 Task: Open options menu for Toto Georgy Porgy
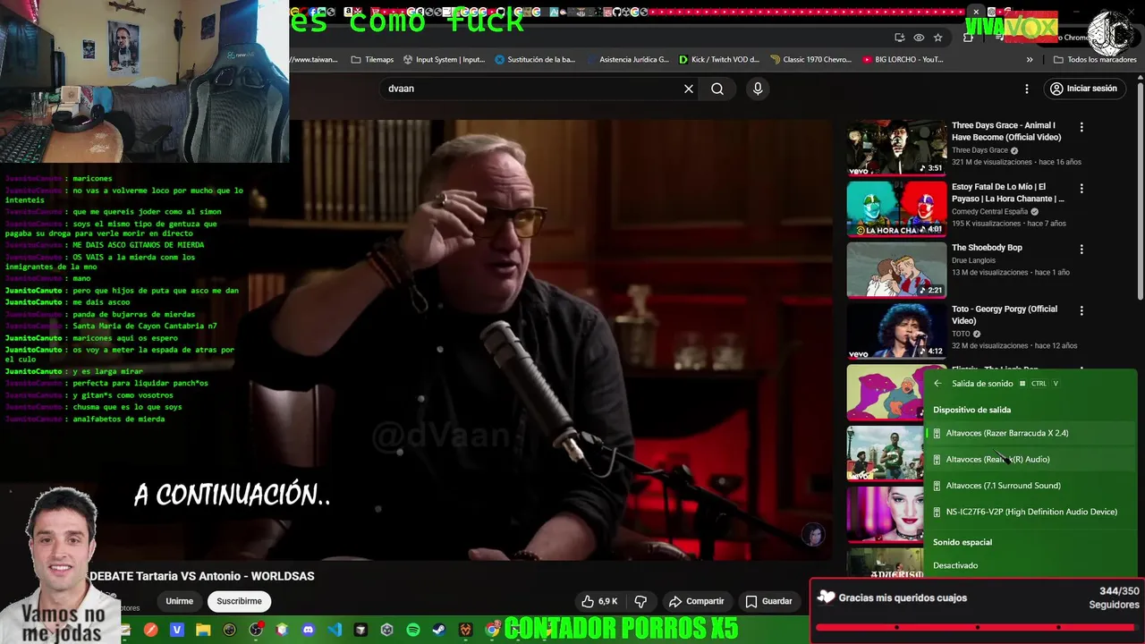click(x=1081, y=311)
